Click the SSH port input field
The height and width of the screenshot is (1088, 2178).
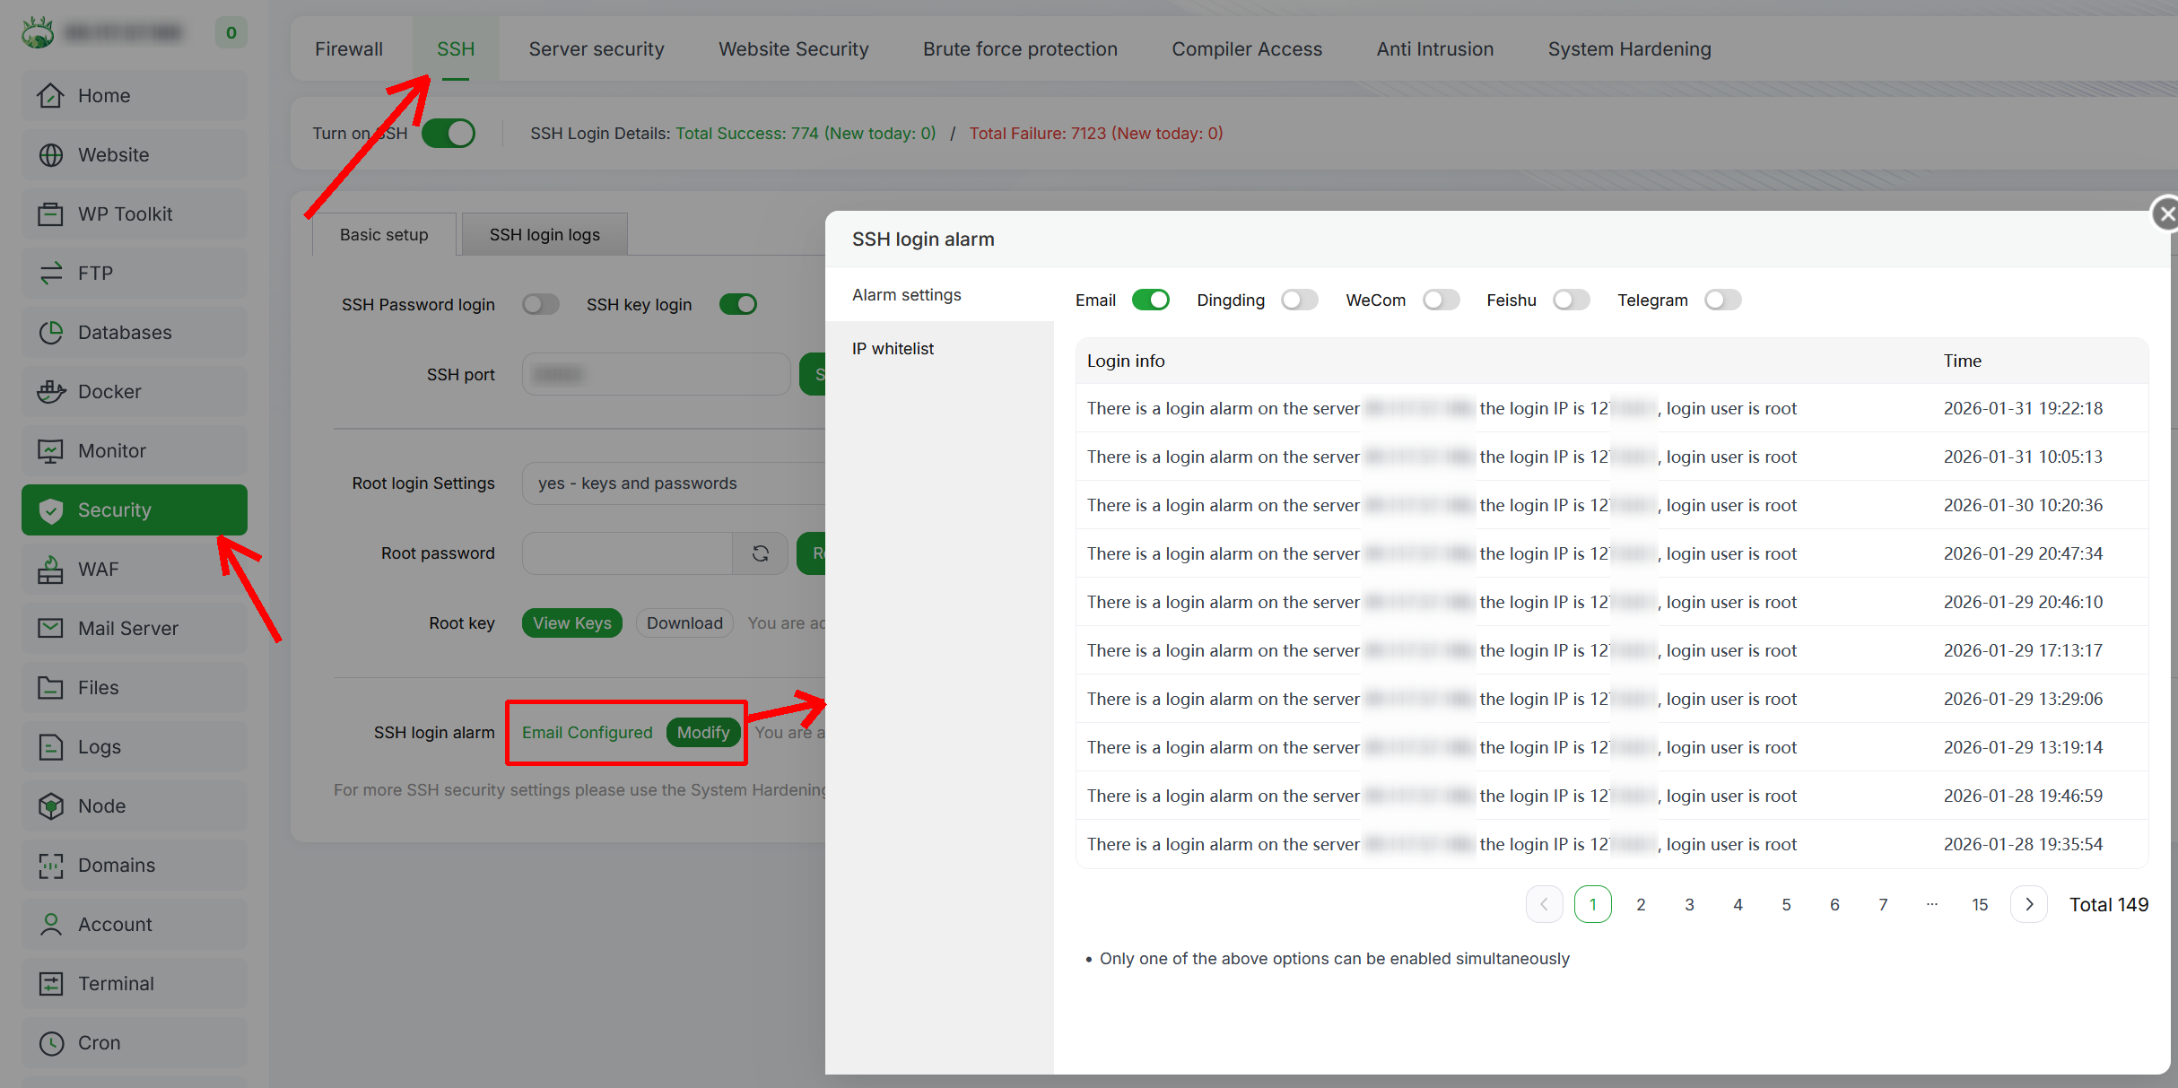(655, 375)
